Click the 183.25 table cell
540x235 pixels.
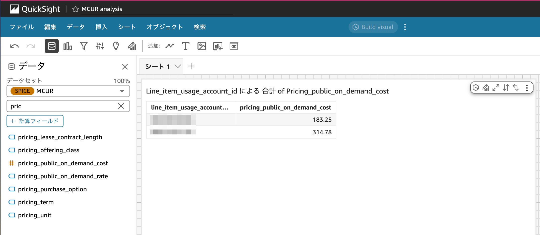(x=286, y=120)
